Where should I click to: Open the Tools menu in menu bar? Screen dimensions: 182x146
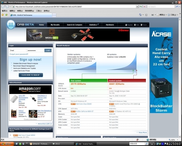click(x=39, y=11)
